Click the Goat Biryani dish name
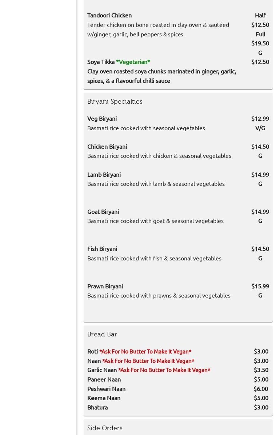This screenshot has width=280, height=435. pos(103,212)
